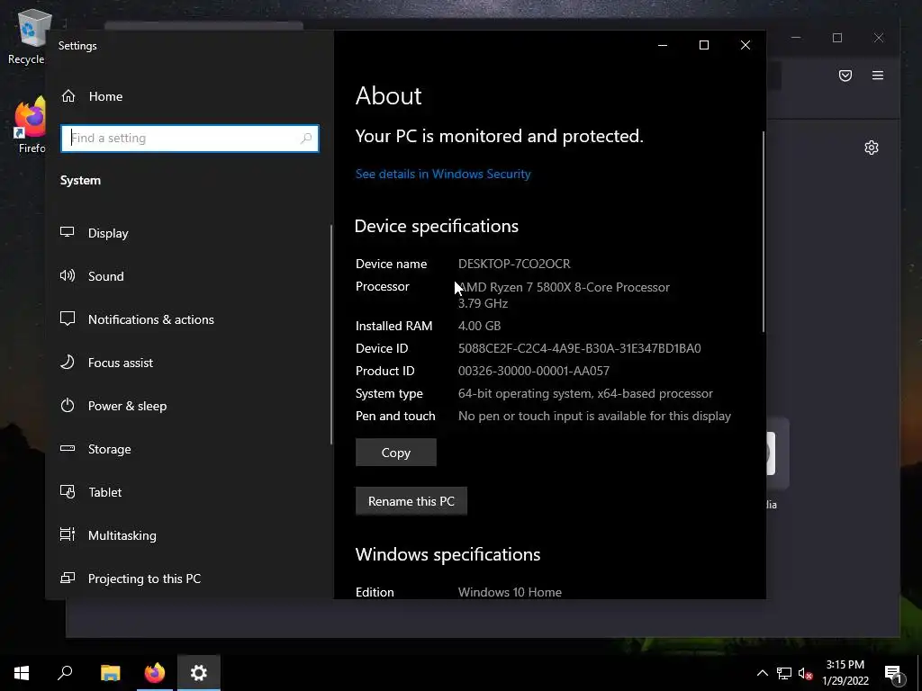Click Rename this PC button
The height and width of the screenshot is (691, 922).
tap(411, 501)
